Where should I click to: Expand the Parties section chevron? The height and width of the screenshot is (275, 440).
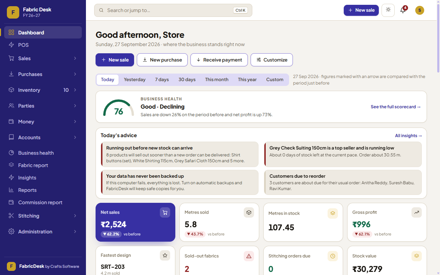click(x=75, y=106)
